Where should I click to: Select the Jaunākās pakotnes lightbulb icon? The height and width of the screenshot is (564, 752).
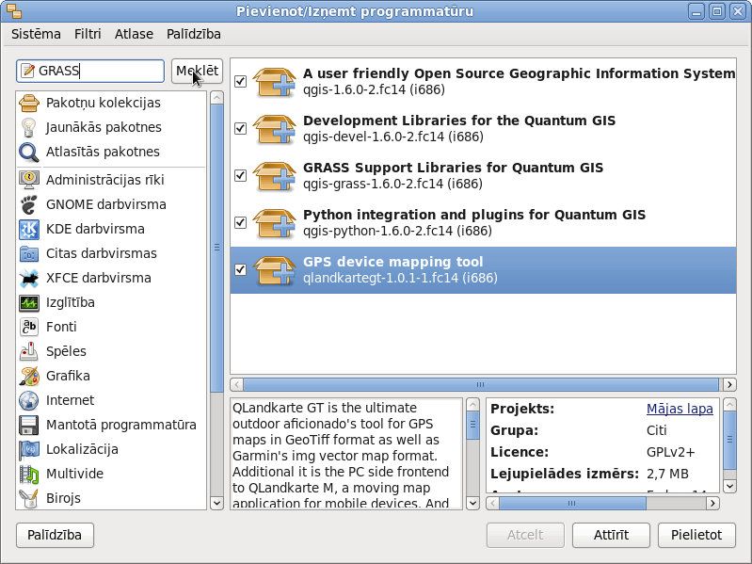(x=29, y=127)
